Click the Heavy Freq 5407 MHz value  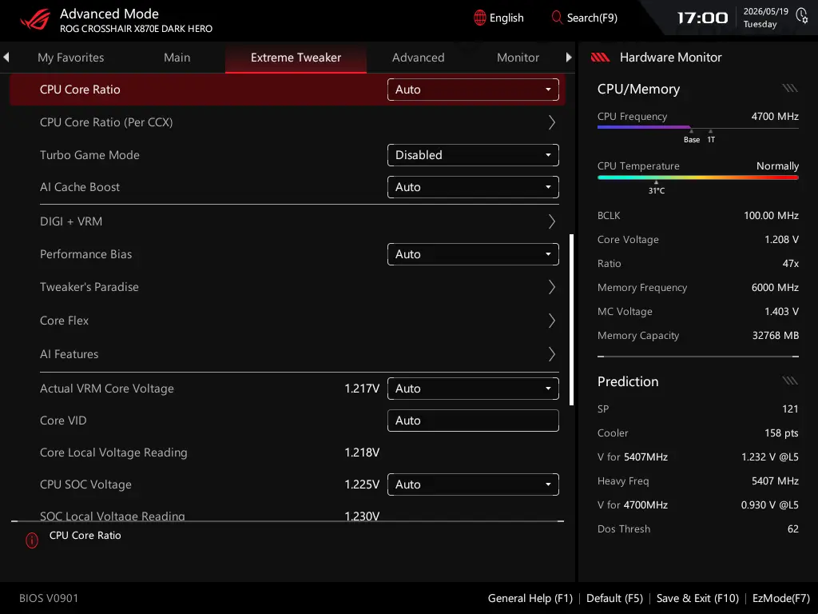pos(775,480)
